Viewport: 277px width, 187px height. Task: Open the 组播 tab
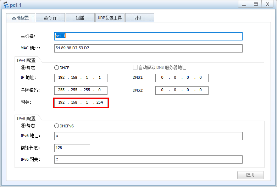(80, 18)
